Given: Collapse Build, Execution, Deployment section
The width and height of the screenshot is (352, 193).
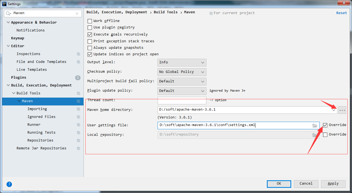Looking at the screenshot, I should [8, 85].
